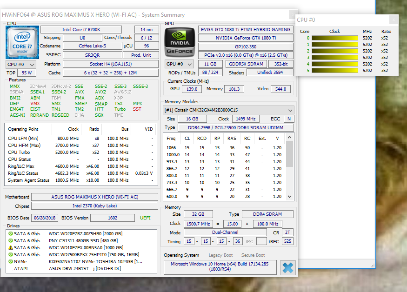This screenshot has height=292, width=407.
Task: Click the Ring/LLC Status row
Action: (x=81, y=173)
